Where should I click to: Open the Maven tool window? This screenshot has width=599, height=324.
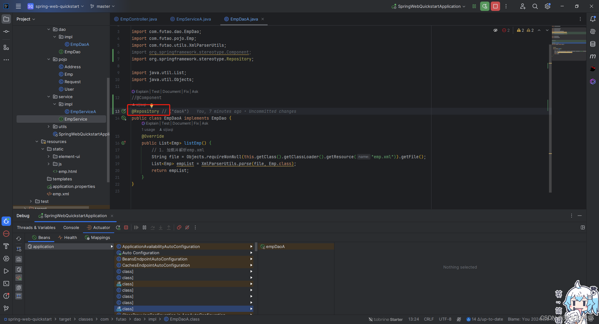coord(593,56)
